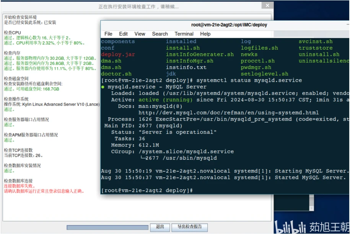Select the Main PID 2677 (mysqld) line
The image size is (350, 234).
[143, 125]
